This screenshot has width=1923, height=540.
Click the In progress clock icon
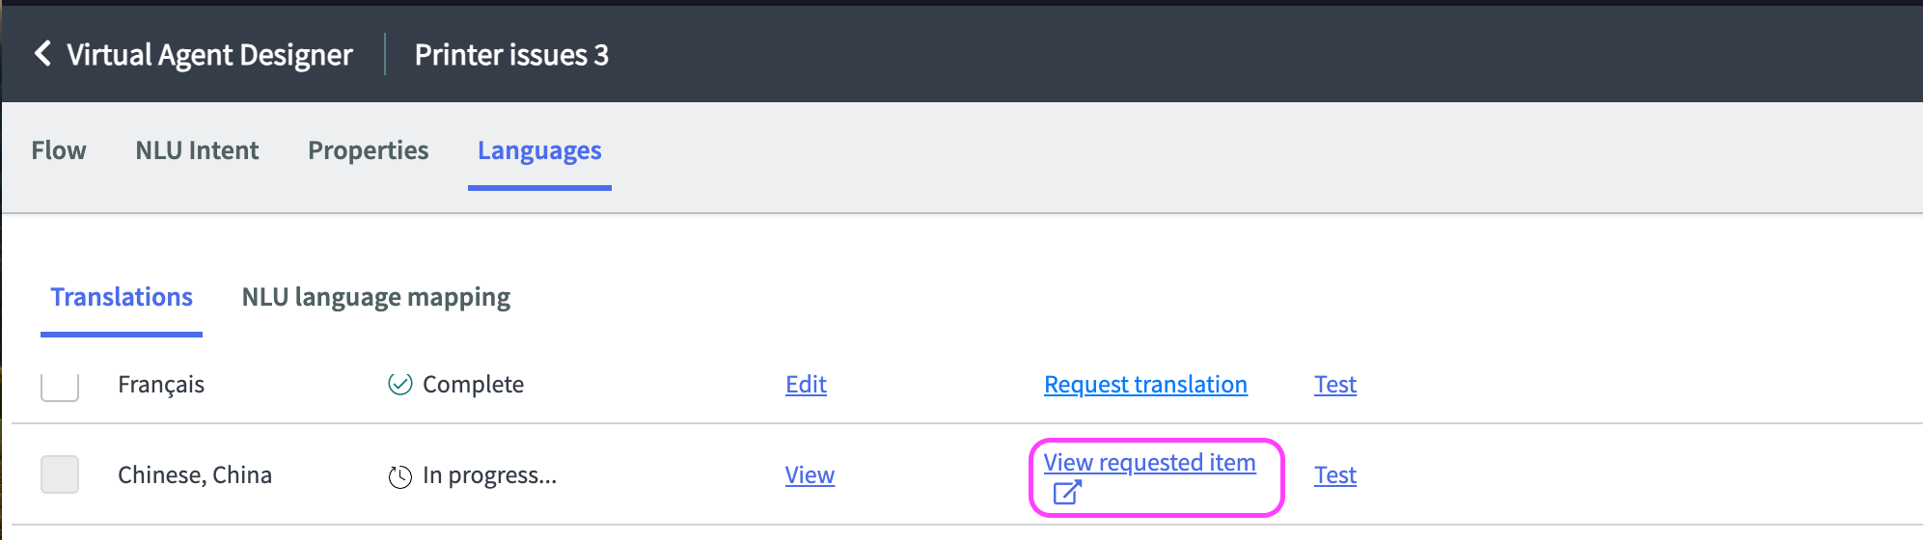399,476
